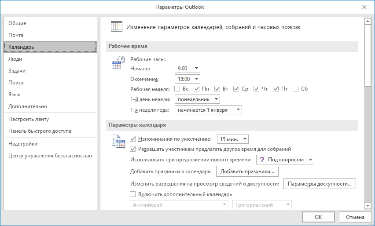
Task: Select the Поиск options category
Action: click(x=50, y=83)
